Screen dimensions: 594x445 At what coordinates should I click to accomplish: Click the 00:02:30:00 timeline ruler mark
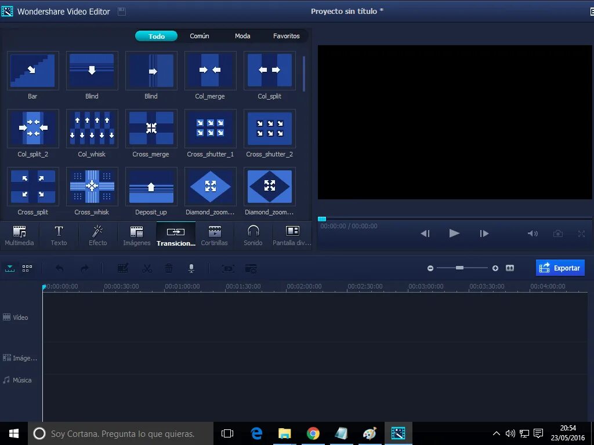[365, 286]
